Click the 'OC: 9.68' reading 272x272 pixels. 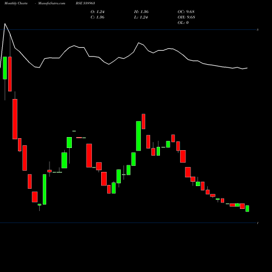186,12
